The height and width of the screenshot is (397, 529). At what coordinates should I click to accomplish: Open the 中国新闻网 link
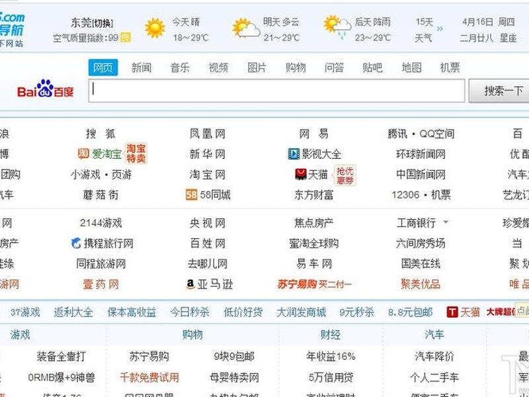click(421, 175)
